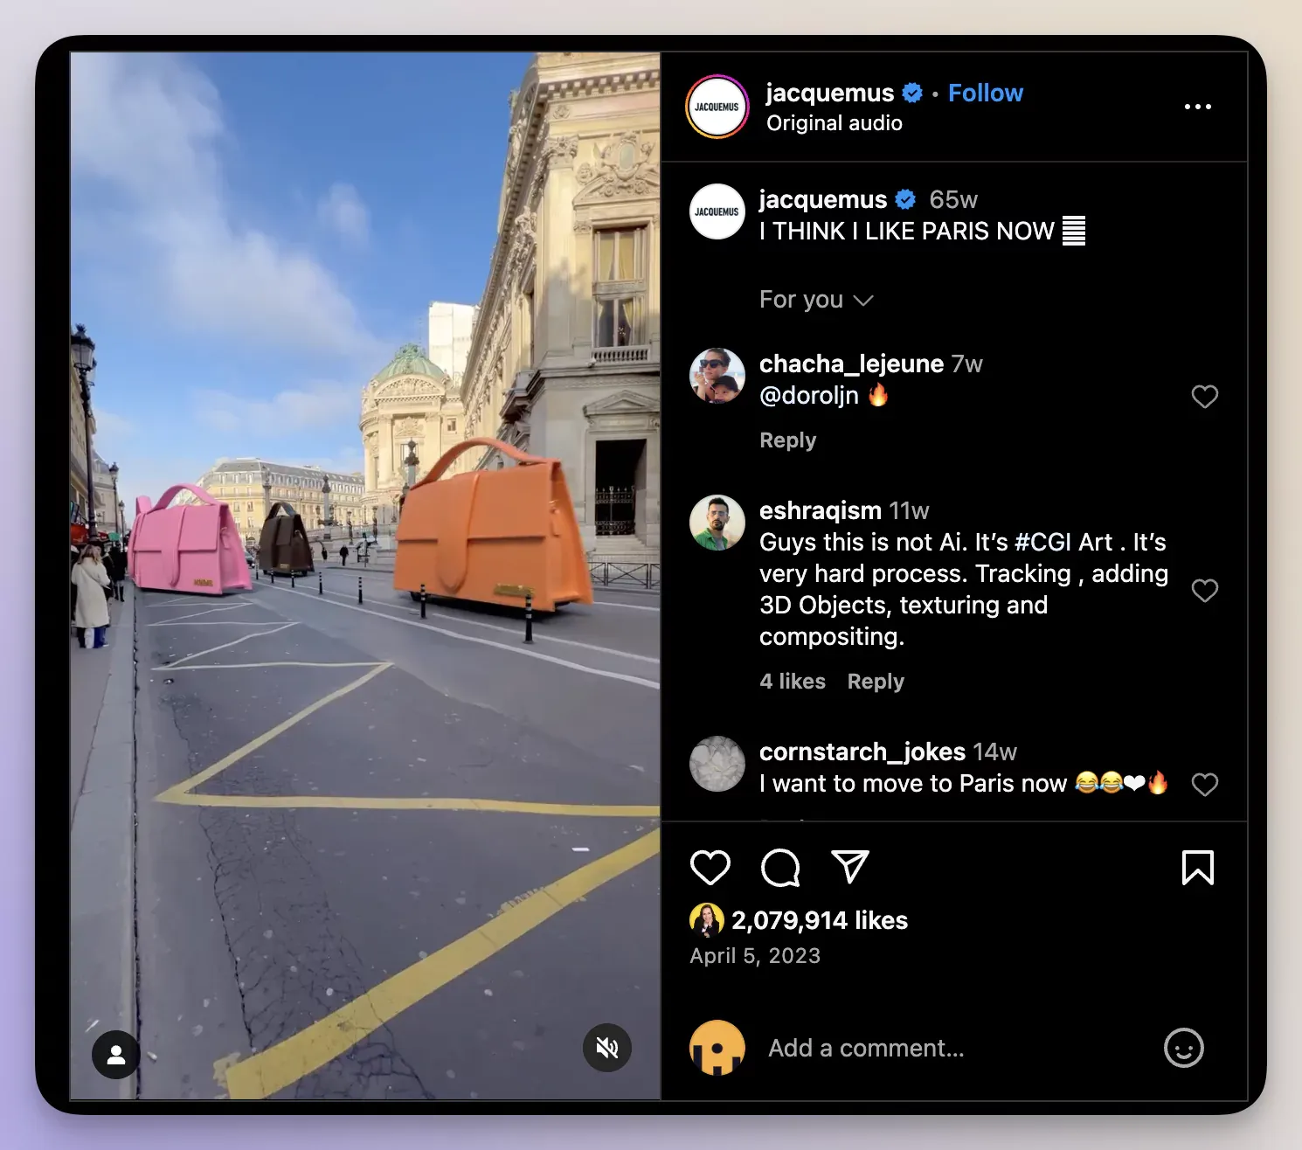Show tagged people on the video
This screenshot has height=1150, width=1302.
point(116,1055)
